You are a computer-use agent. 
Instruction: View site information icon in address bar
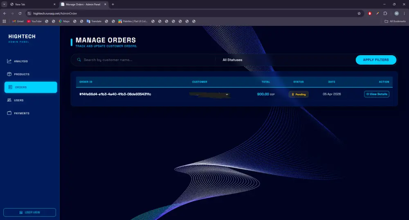click(29, 13)
